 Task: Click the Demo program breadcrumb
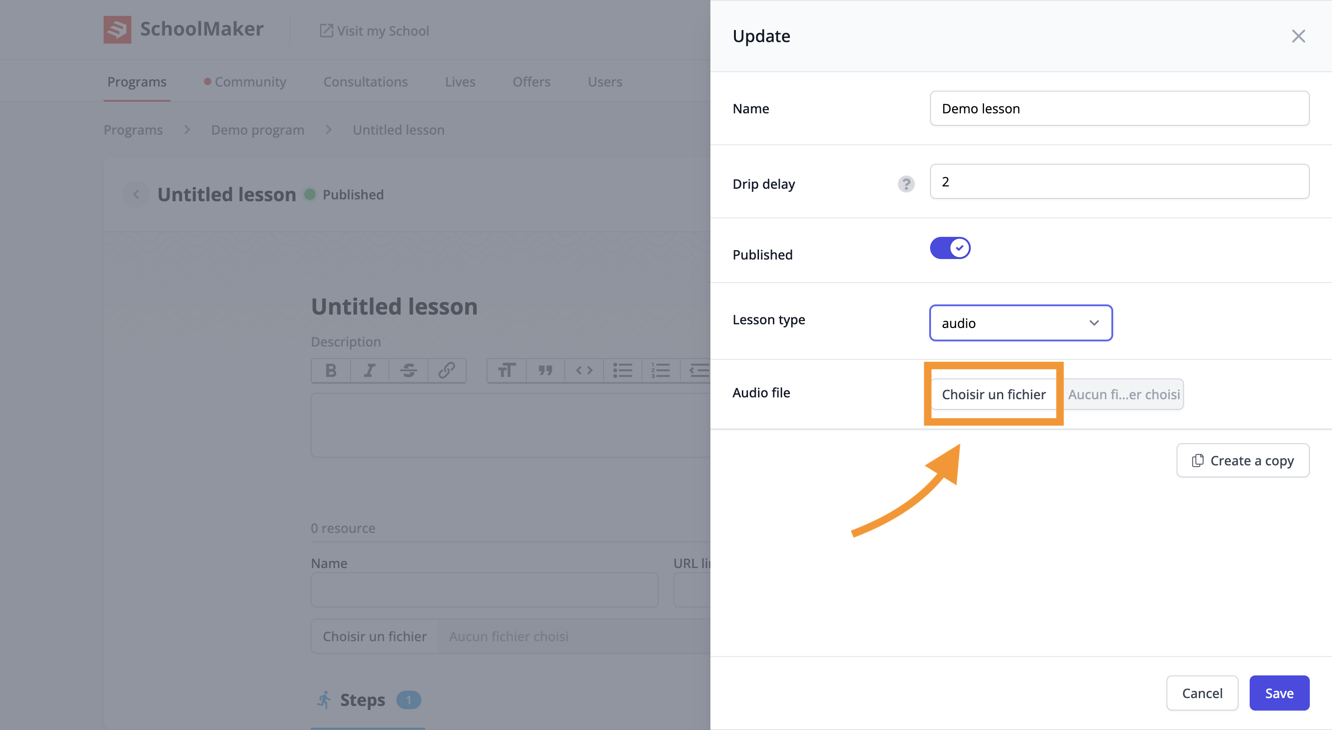(258, 130)
